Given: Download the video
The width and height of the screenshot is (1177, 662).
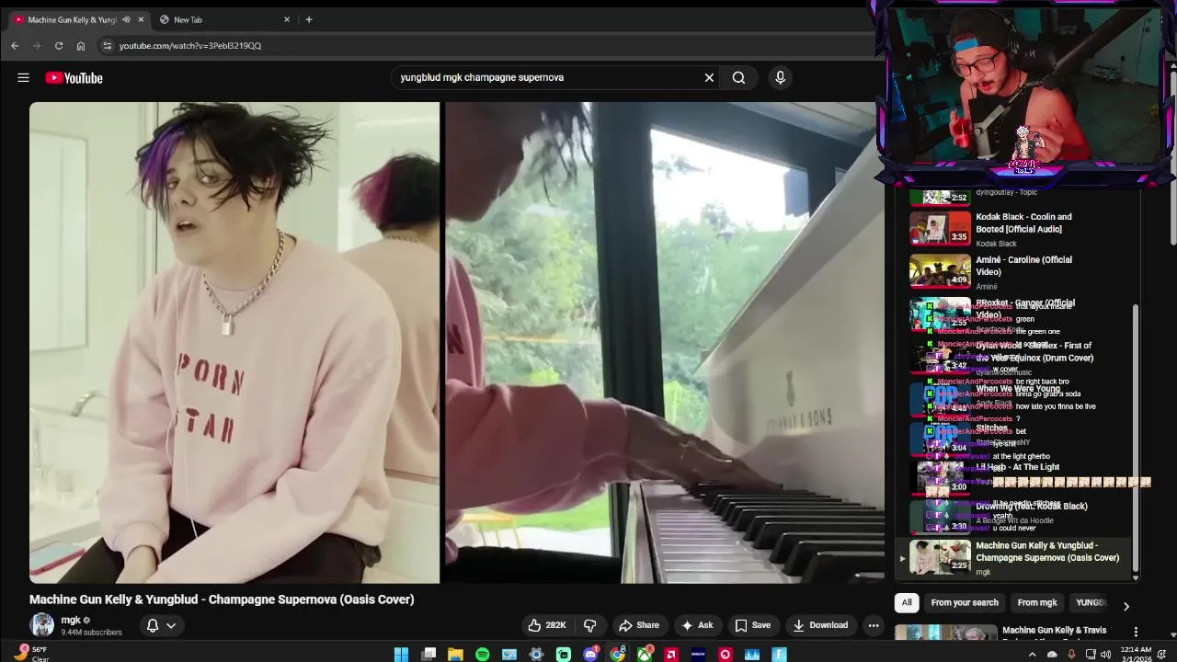Looking at the screenshot, I should click(x=820, y=625).
